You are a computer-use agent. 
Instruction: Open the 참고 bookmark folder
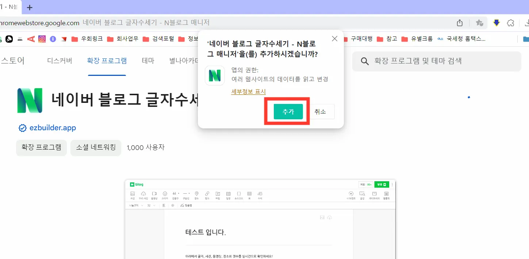point(387,39)
